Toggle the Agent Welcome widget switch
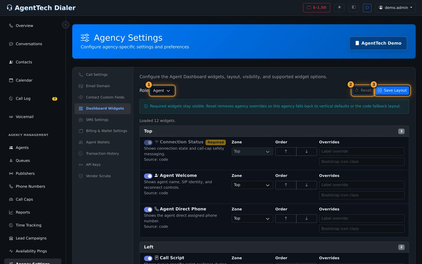422x264 pixels. pyautogui.click(x=148, y=176)
